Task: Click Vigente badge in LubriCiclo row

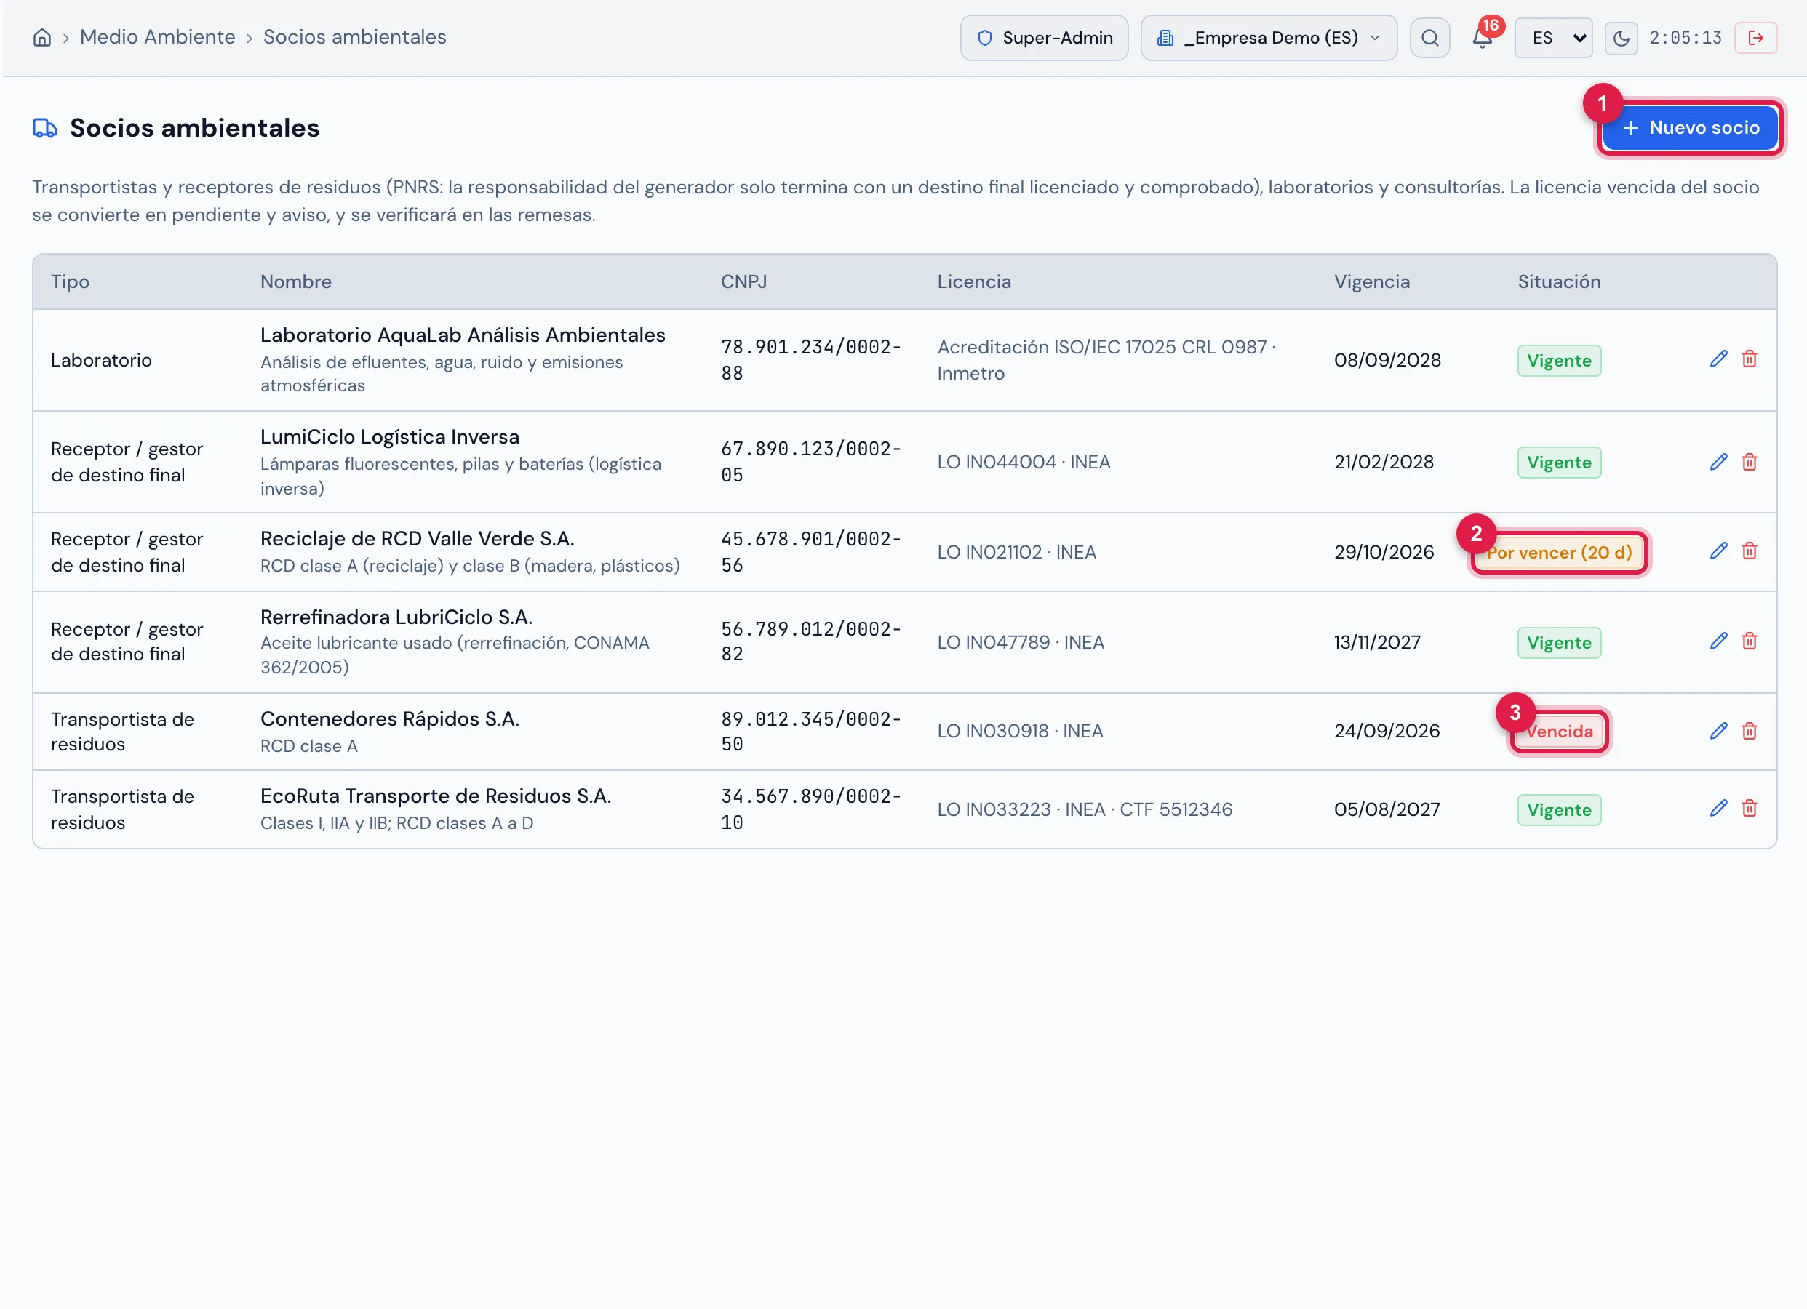Action: [x=1558, y=643]
